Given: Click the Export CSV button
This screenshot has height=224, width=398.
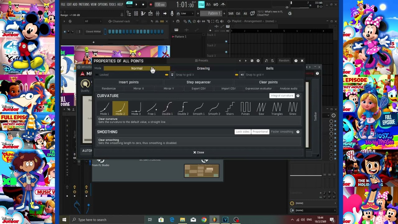Looking at the screenshot, I should 199,89.
